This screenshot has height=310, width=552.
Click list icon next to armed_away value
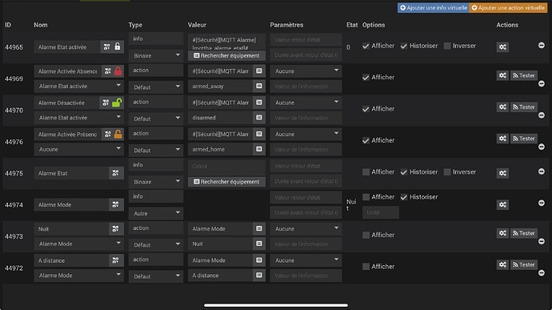pyautogui.click(x=258, y=86)
